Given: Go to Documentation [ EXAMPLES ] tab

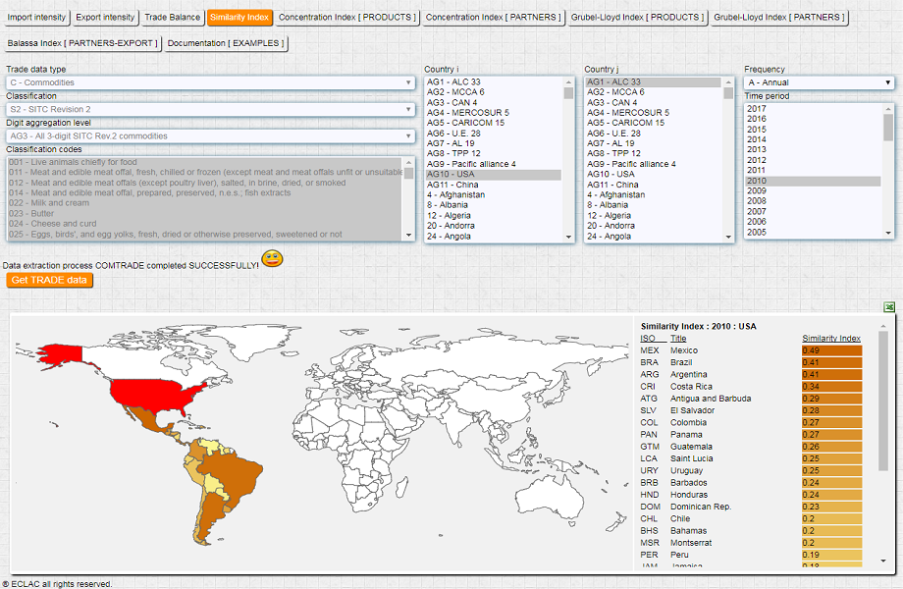Looking at the screenshot, I should [x=227, y=43].
